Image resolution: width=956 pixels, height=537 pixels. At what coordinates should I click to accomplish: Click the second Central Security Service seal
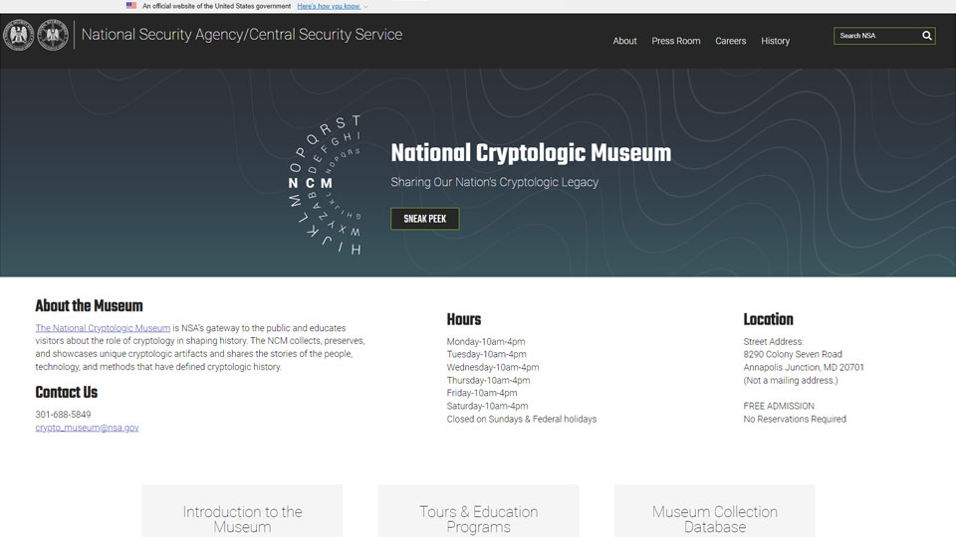(53, 35)
